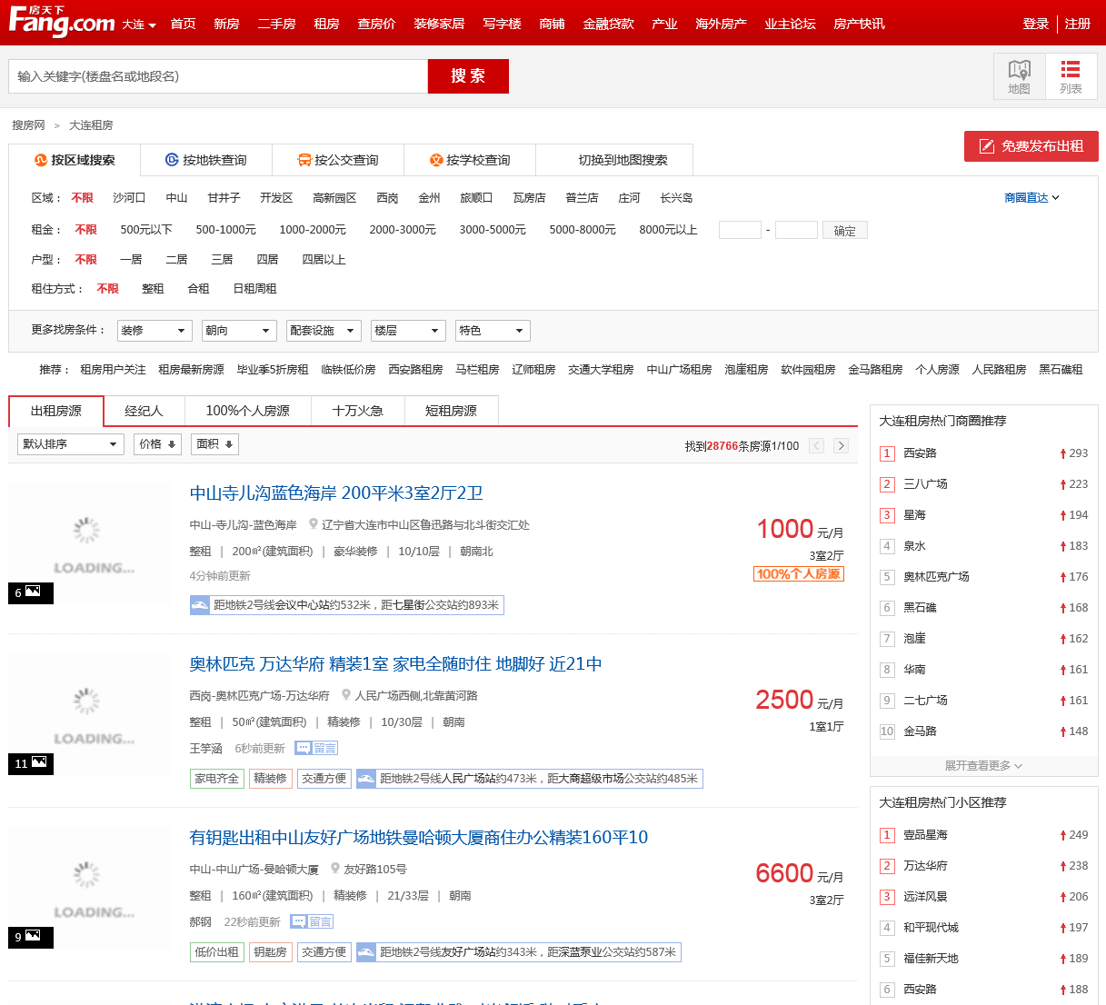Click photo count badge showing 11
Screen dimensions: 1106x1005
click(31, 763)
